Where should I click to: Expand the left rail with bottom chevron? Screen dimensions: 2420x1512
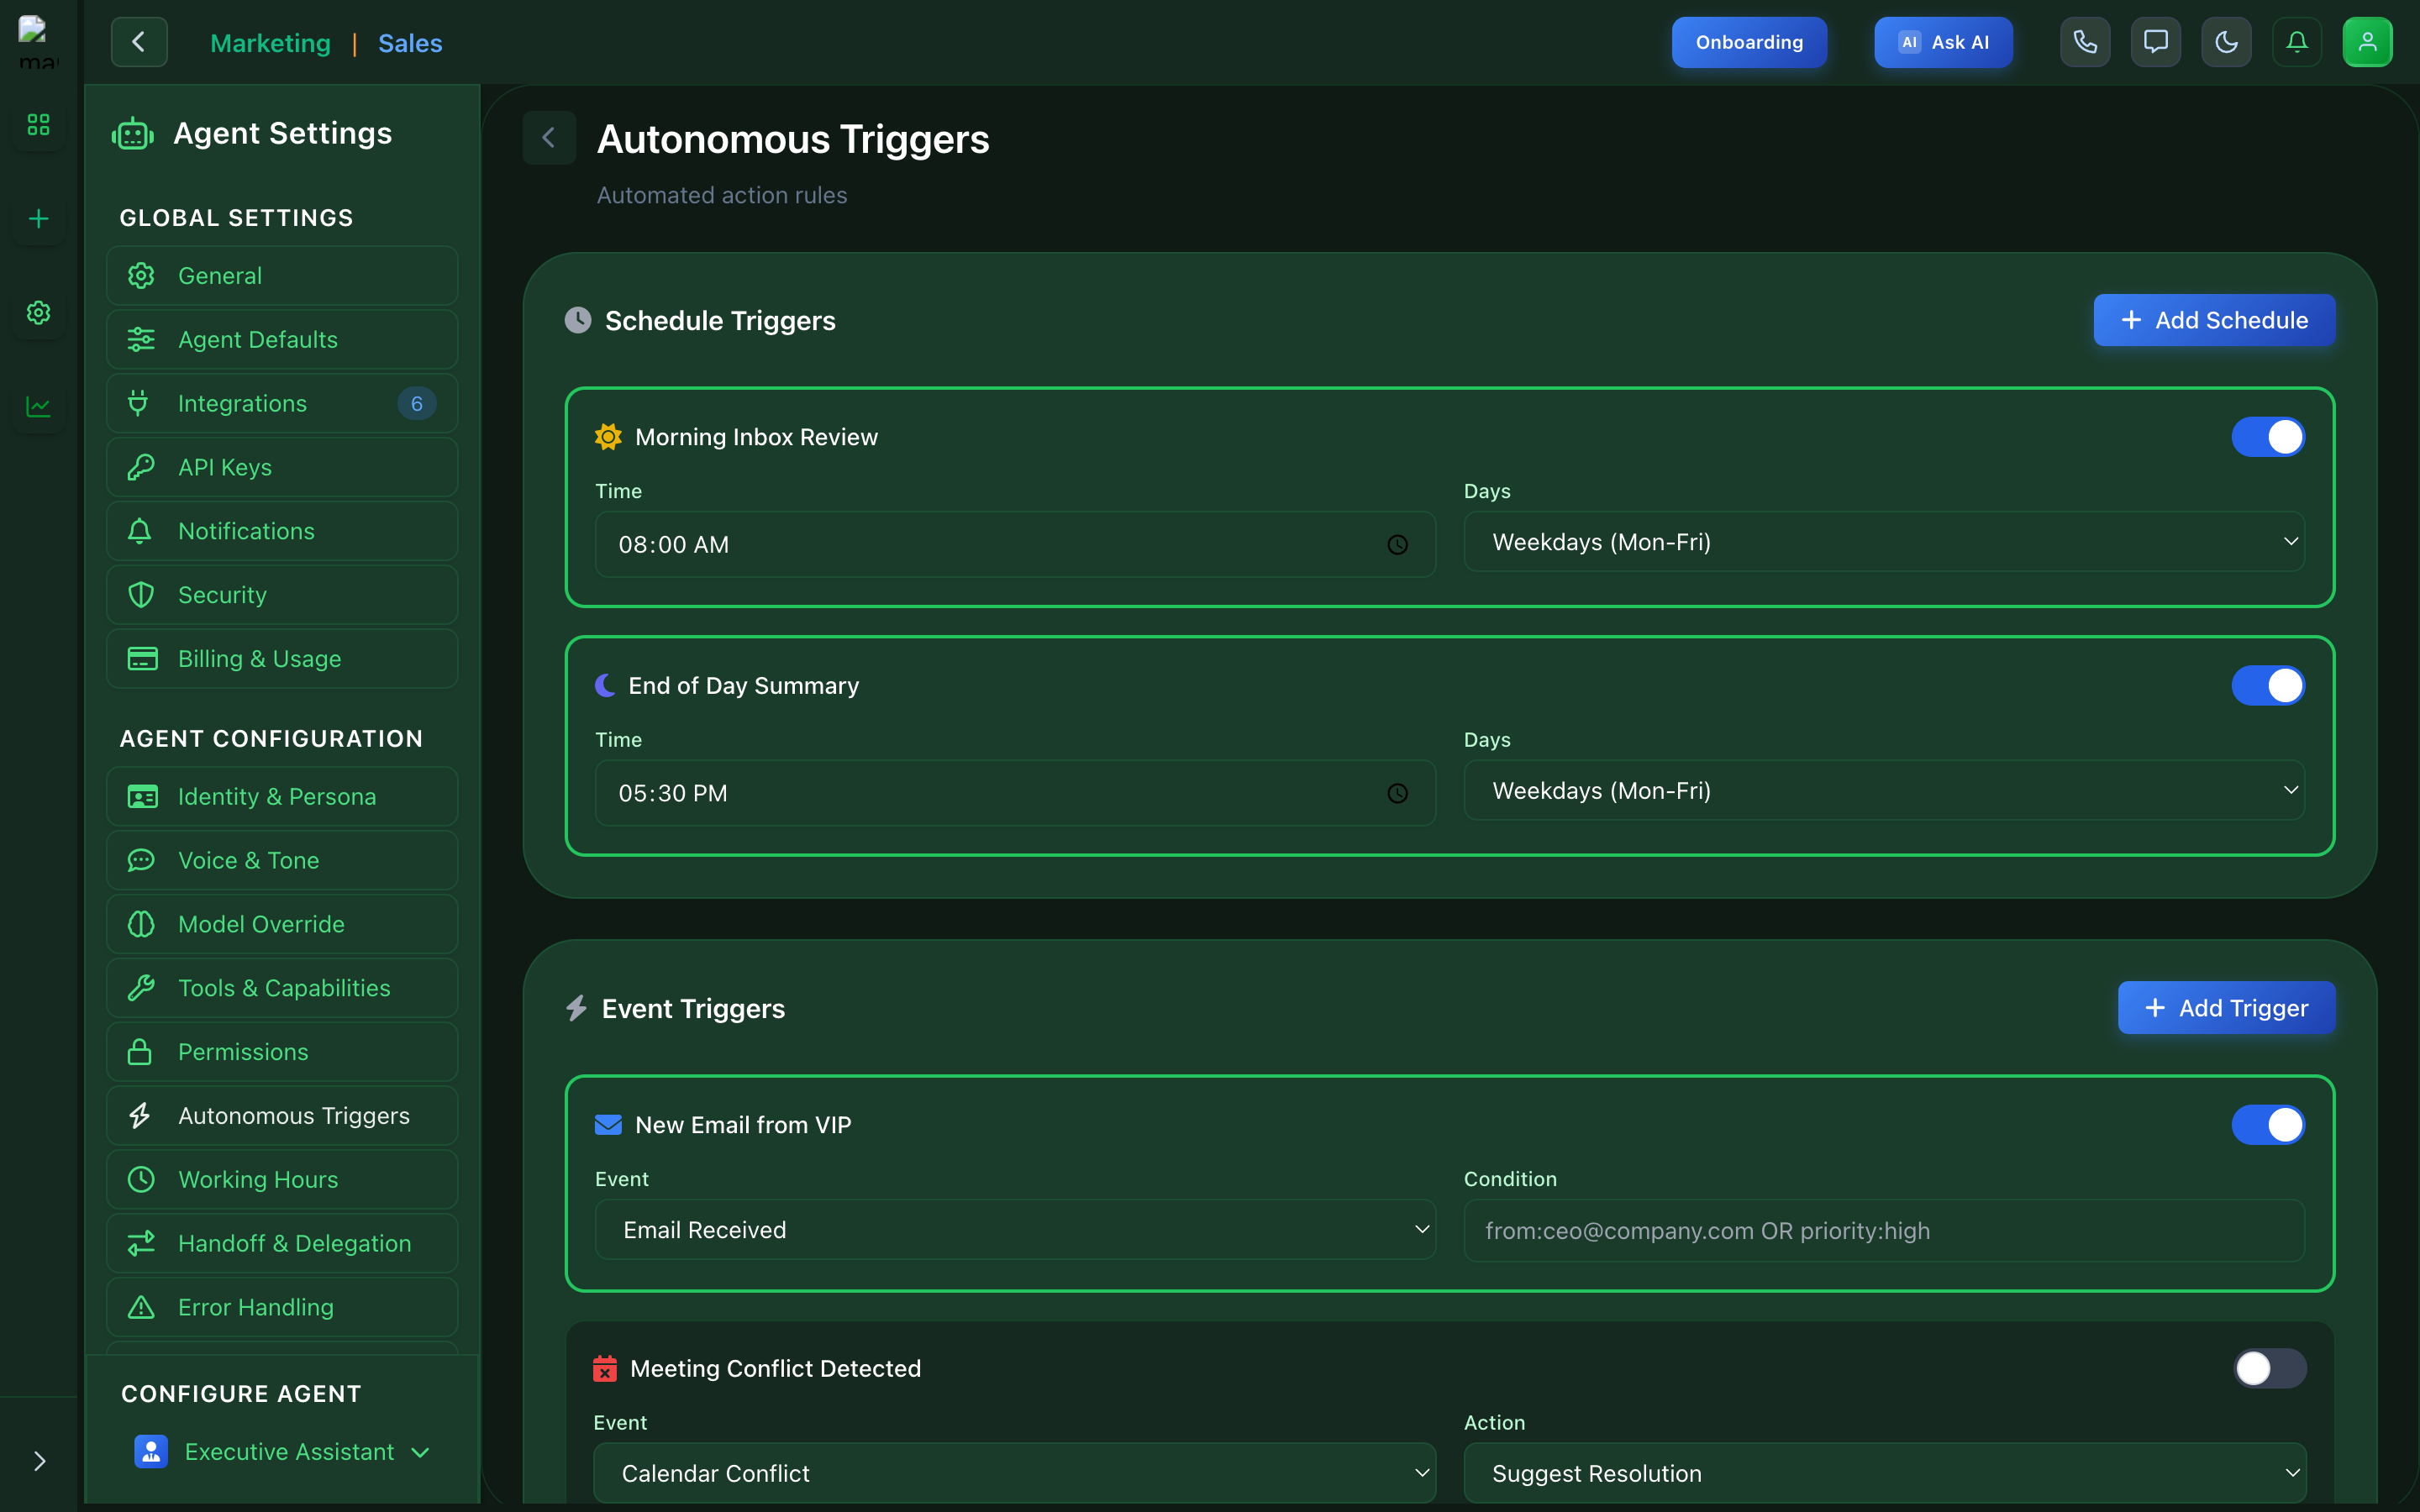tap(39, 1461)
